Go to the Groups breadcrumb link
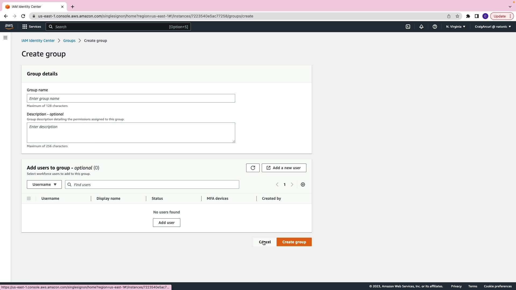516x290 pixels. click(69, 41)
